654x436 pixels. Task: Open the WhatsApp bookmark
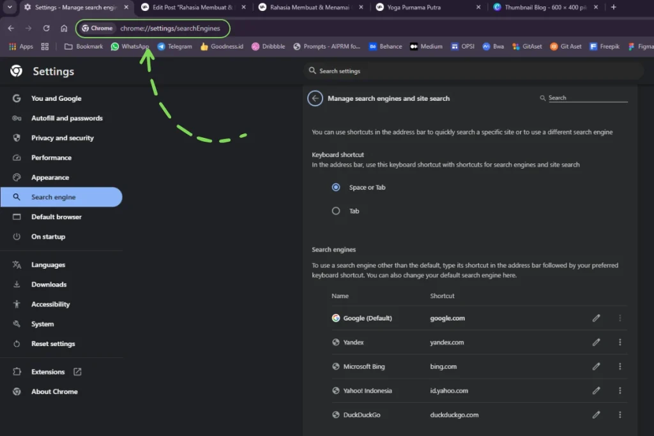click(130, 46)
